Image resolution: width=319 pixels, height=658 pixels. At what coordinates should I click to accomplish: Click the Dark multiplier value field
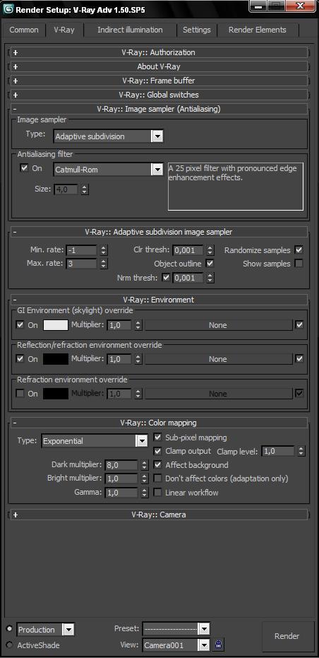[121, 465]
